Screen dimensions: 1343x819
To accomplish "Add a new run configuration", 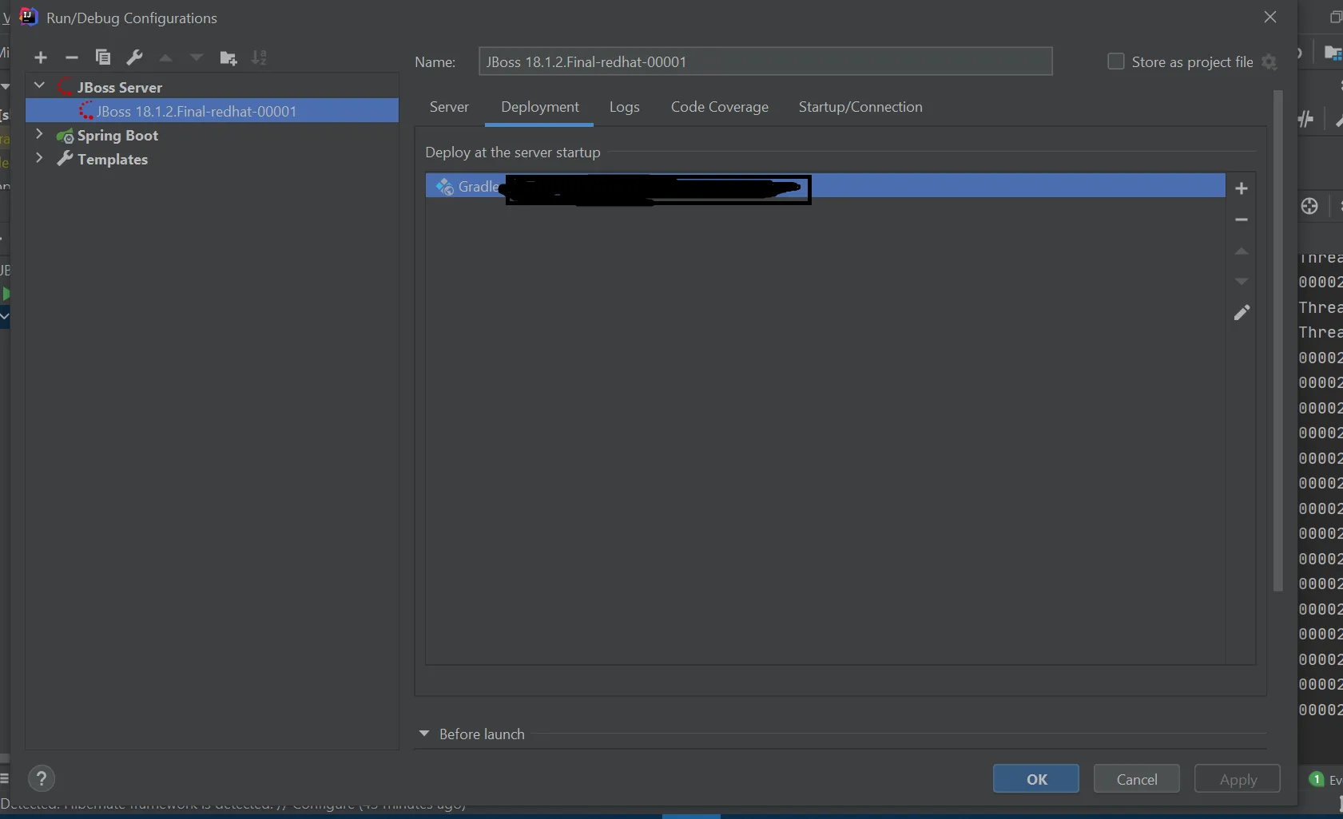I will pyautogui.click(x=41, y=57).
